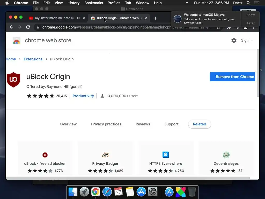Open Notification Center list icon

[x=256, y=3]
